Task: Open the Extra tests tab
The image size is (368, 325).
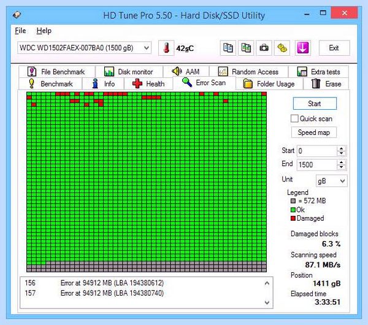Action: 318,72
